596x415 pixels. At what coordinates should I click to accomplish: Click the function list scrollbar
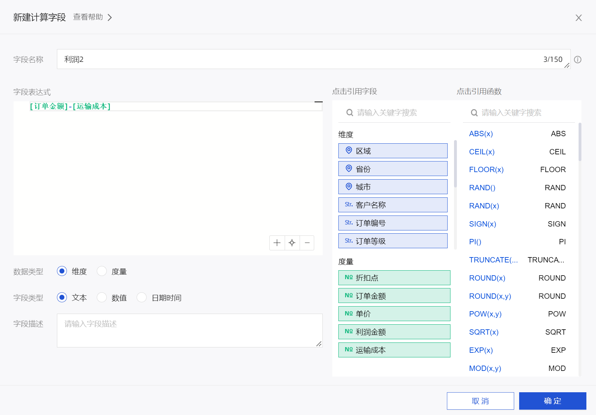[580, 142]
